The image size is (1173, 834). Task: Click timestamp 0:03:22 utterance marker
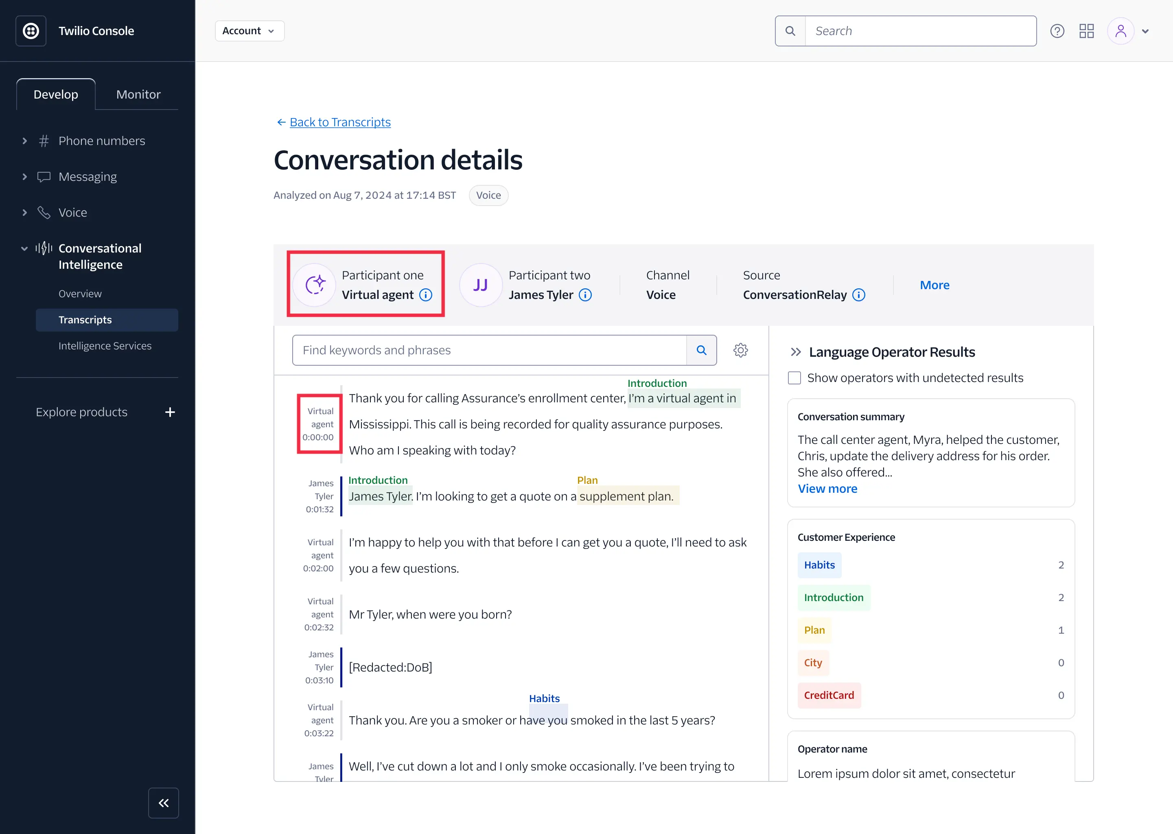(x=319, y=733)
